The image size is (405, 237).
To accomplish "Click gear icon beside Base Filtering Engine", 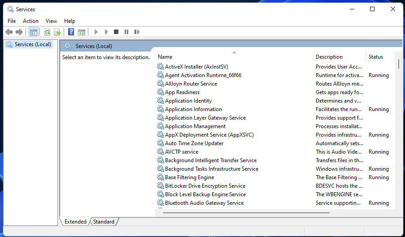I will 161,177.
